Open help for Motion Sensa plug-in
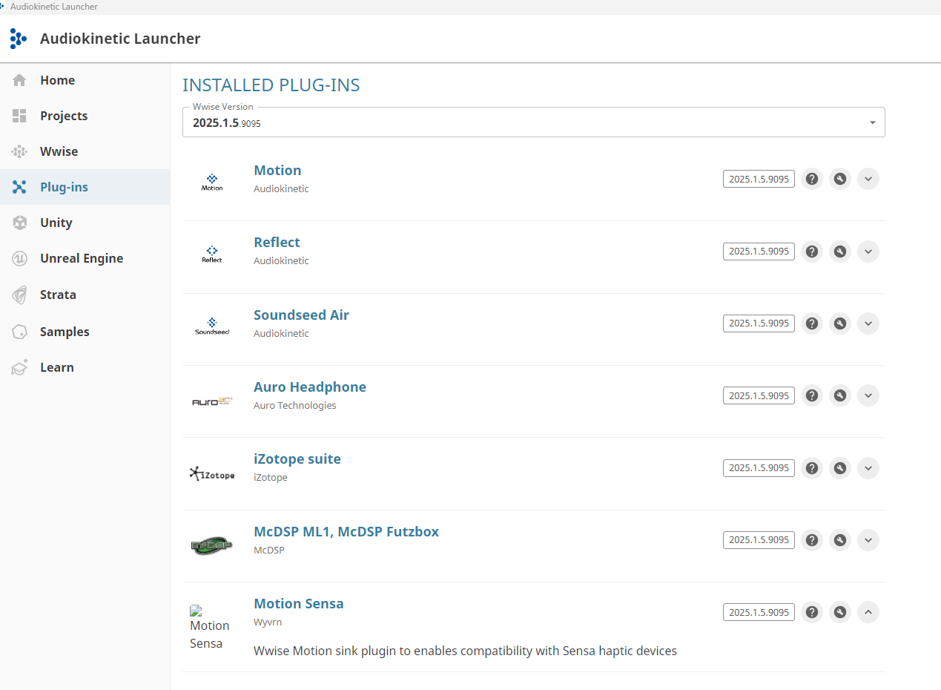 click(x=812, y=612)
